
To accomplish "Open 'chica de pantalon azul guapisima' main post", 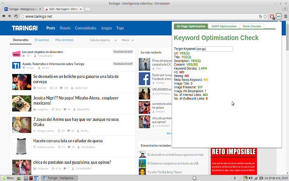I will [72, 162].
